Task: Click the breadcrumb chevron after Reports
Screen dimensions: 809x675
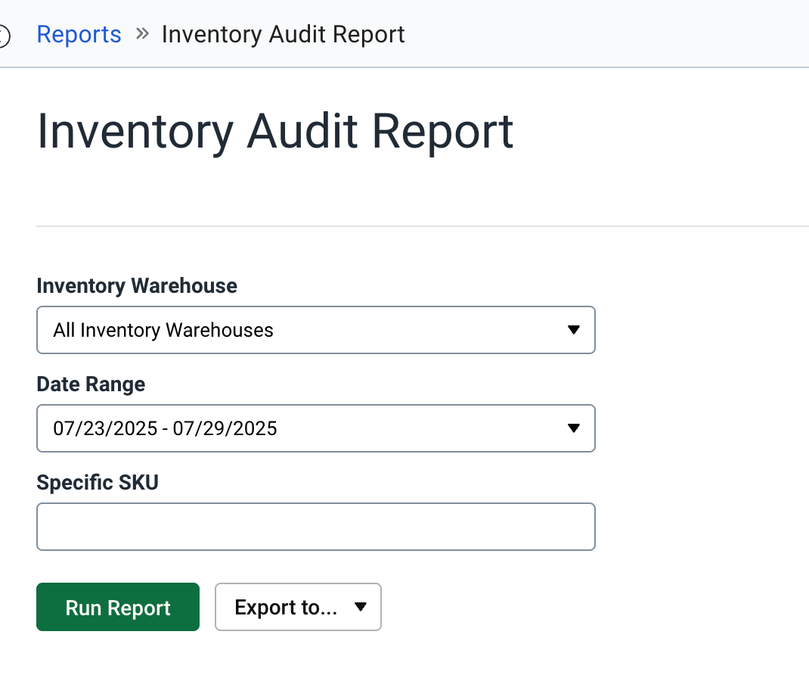Action: [142, 33]
